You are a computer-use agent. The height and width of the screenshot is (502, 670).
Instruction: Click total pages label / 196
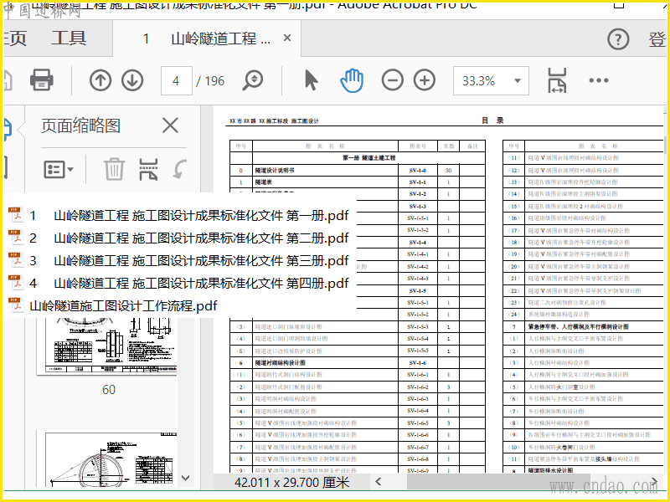pyautogui.click(x=210, y=80)
